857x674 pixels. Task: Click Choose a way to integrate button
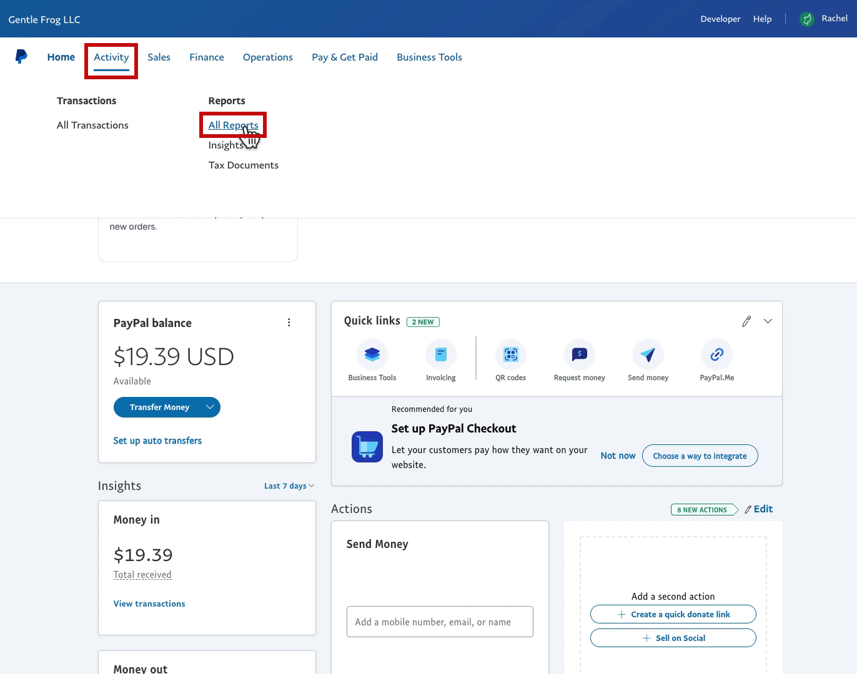pos(700,456)
